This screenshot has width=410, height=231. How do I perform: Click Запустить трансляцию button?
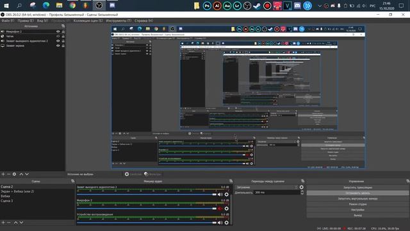(357, 187)
